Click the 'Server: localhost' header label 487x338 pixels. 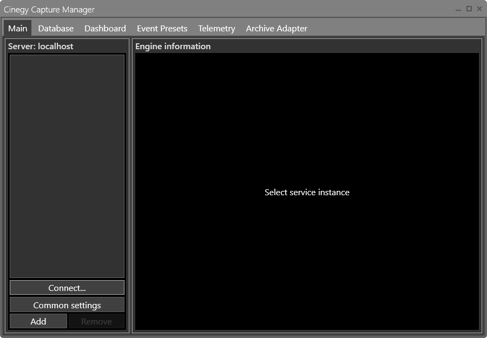(41, 47)
